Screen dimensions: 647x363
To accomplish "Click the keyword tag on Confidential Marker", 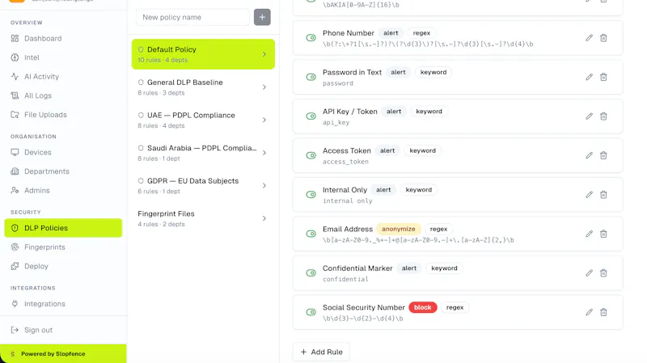I will coord(444,268).
